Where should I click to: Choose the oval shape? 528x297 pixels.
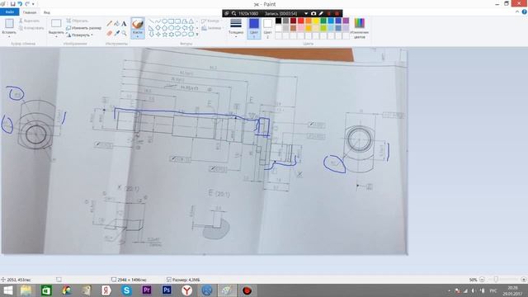tap(165, 21)
